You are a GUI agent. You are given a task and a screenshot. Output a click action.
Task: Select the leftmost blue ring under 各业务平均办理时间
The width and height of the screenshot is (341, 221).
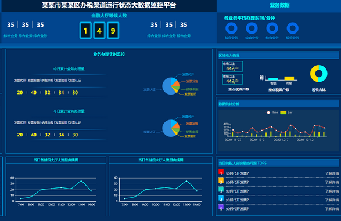[231, 28]
